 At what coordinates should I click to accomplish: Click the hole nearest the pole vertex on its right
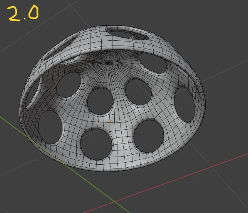click(x=153, y=63)
